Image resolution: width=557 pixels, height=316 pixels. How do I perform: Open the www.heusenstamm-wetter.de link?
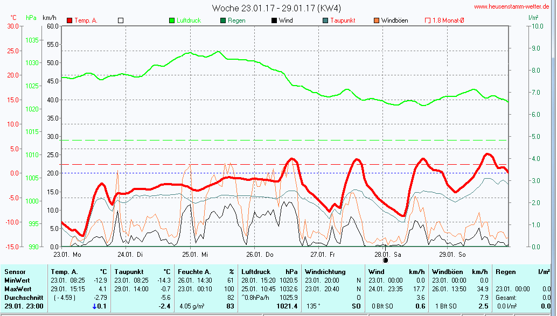click(x=511, y=6)
